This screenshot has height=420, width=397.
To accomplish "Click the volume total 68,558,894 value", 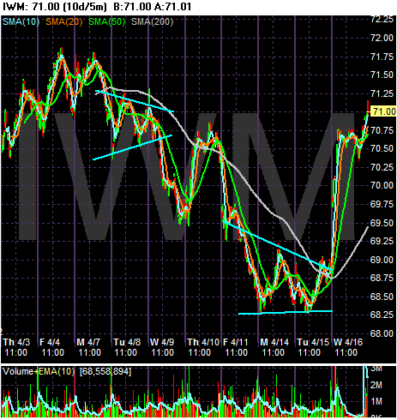I will pyautogui.click(x=105, y=371).
